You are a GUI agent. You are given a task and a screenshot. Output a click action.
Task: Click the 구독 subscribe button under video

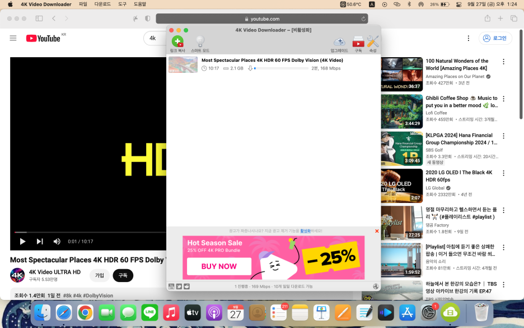click(x=123, y=275)
